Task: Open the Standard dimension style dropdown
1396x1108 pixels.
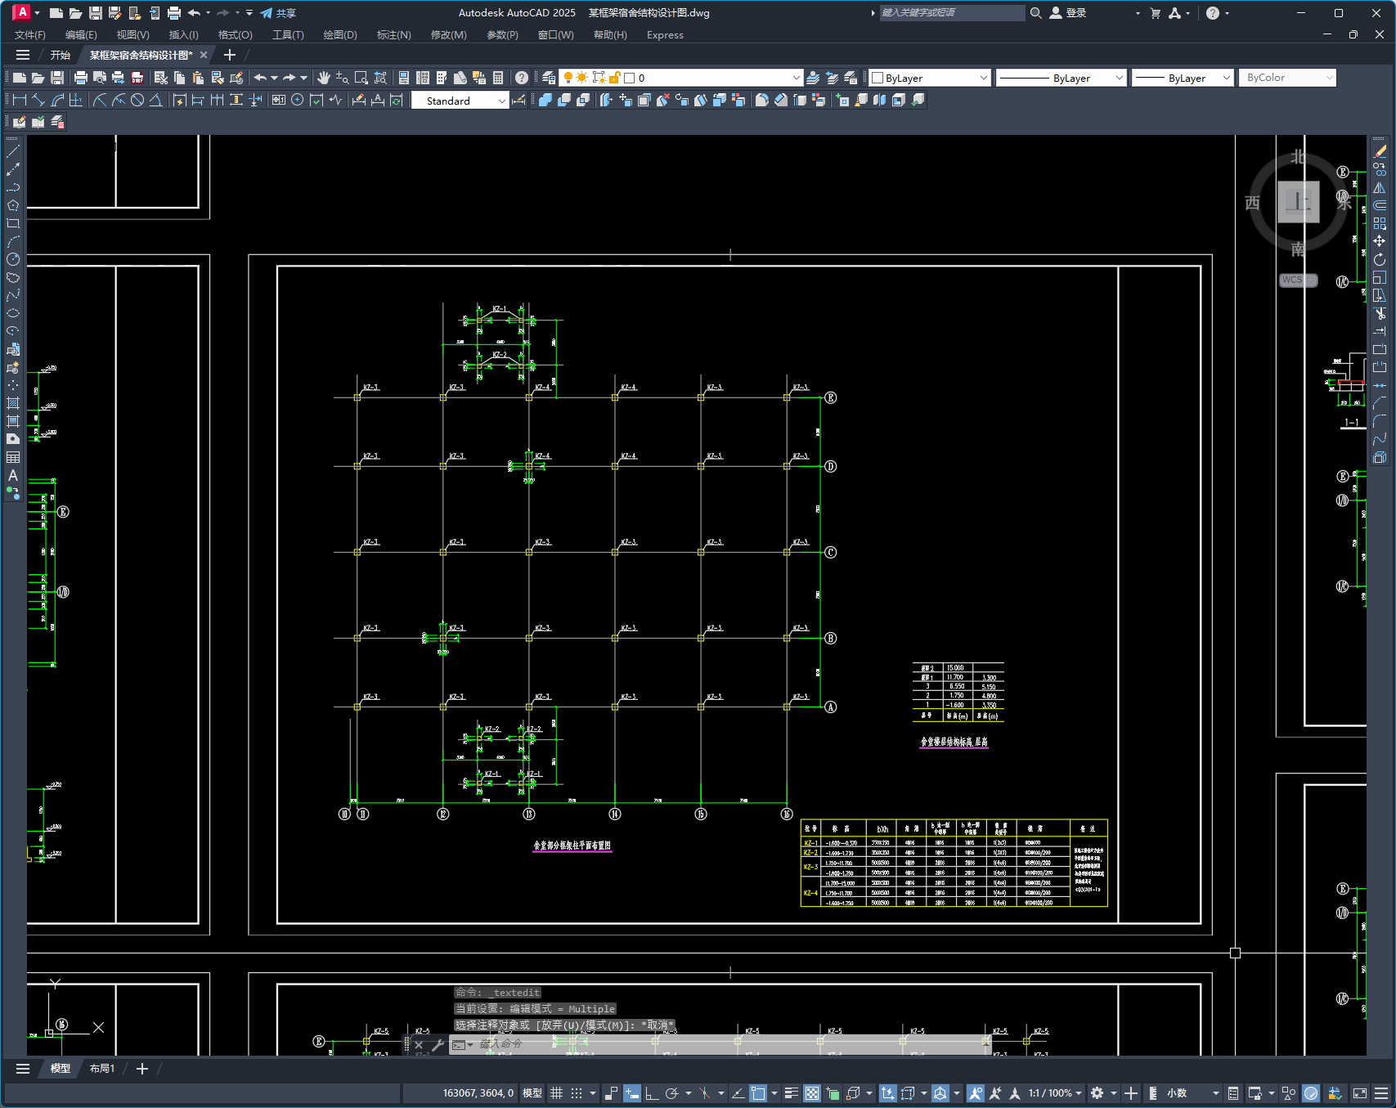Action: tap(460, 101)
